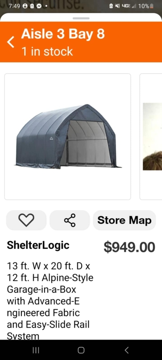Viewport: 162px width, 360px height.
Task: View the next product image thumbnail
Action: point(151,137)
